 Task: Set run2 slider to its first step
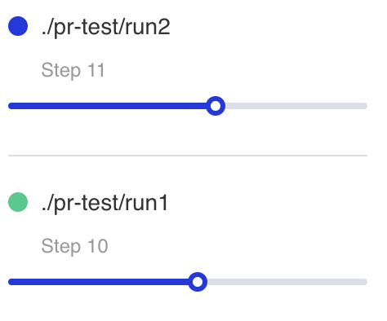coord(10,106)
